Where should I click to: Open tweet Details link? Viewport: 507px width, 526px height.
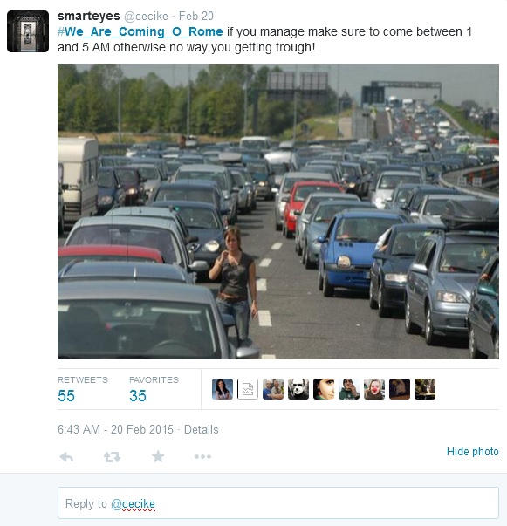(202, 429)
